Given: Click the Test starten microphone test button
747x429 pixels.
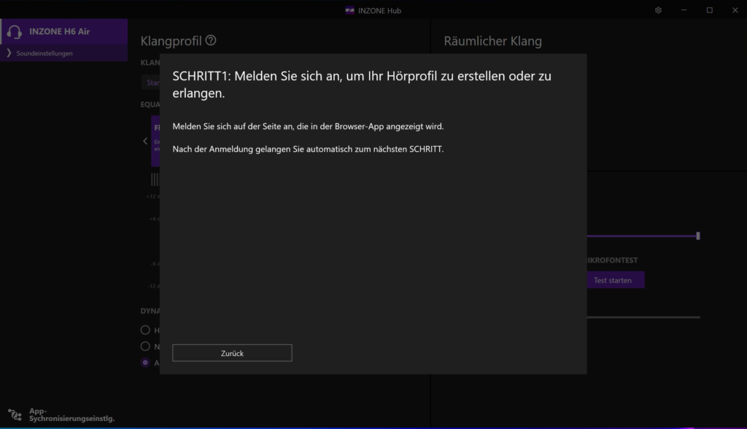Looking at the screenshot, I should (x=613, y=280).
